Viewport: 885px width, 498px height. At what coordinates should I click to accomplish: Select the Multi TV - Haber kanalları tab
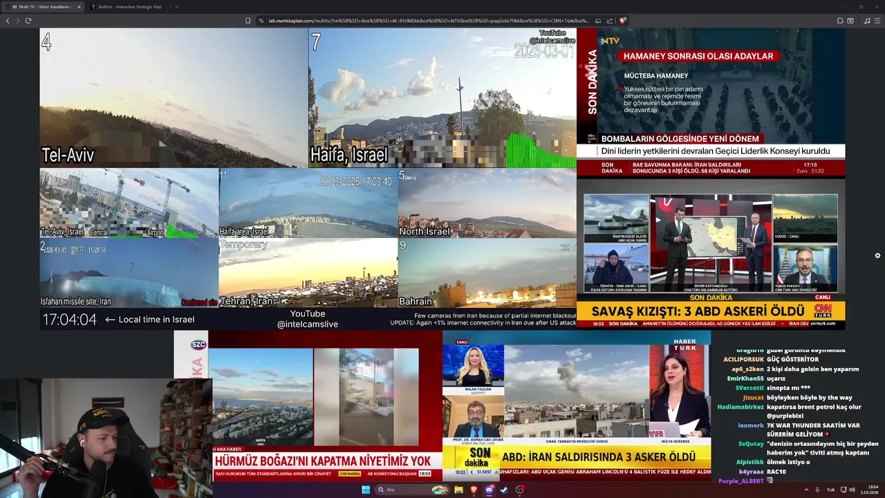[x=44, y=7]
